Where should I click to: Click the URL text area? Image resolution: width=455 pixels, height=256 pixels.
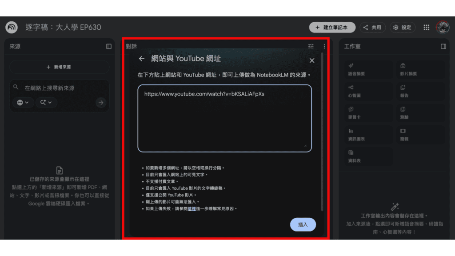tap(224, 120)
